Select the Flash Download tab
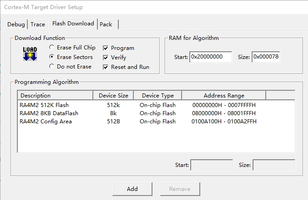The width and height of the screenshot is (308, 200). (x=73, y=24)
